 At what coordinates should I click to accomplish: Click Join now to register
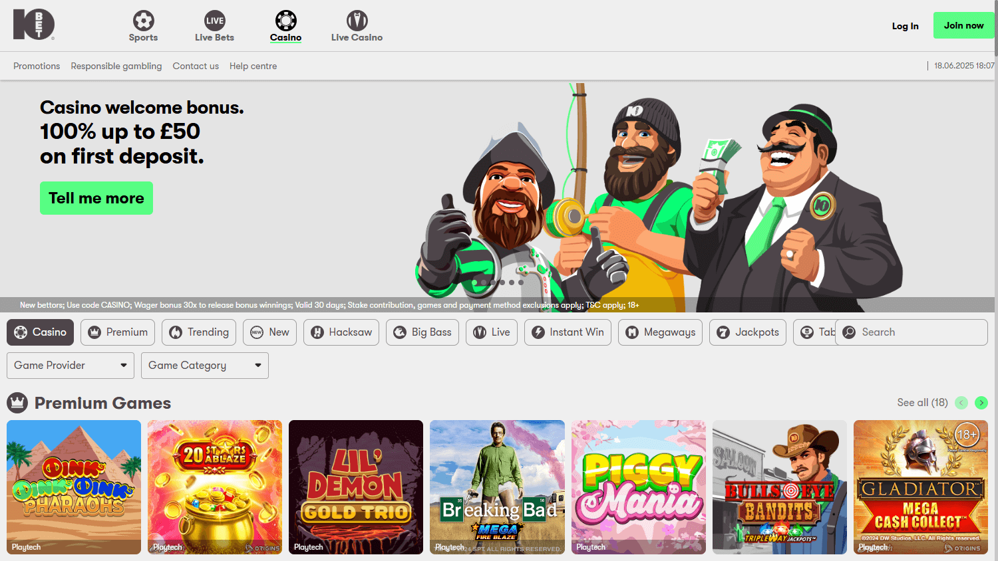[x=963, y=25]
